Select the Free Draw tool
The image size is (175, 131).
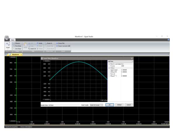click(x=17, y=46)
